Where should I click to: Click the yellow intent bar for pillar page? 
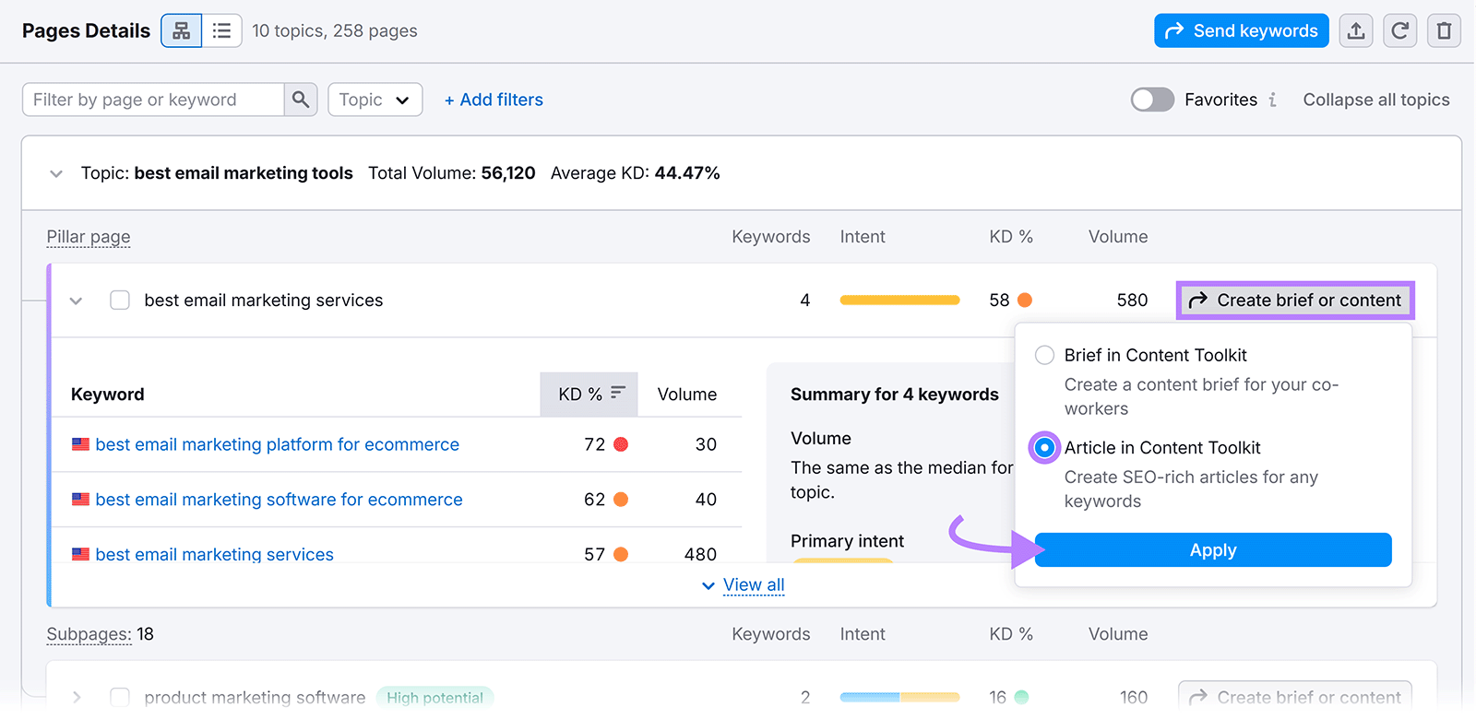899,301
